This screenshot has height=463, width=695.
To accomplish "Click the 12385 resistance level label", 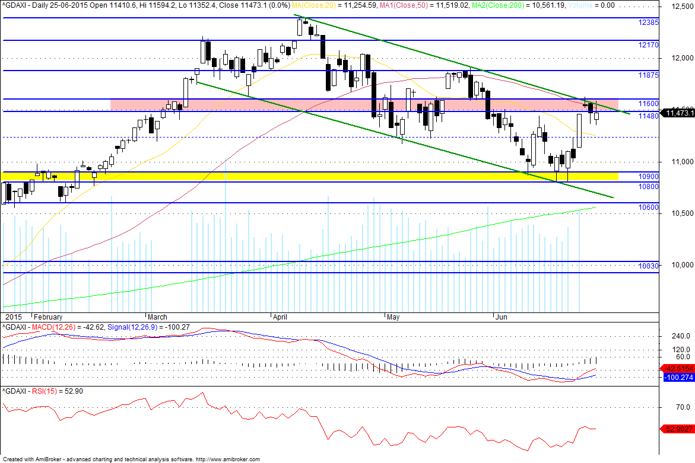I will coord(649,23).
